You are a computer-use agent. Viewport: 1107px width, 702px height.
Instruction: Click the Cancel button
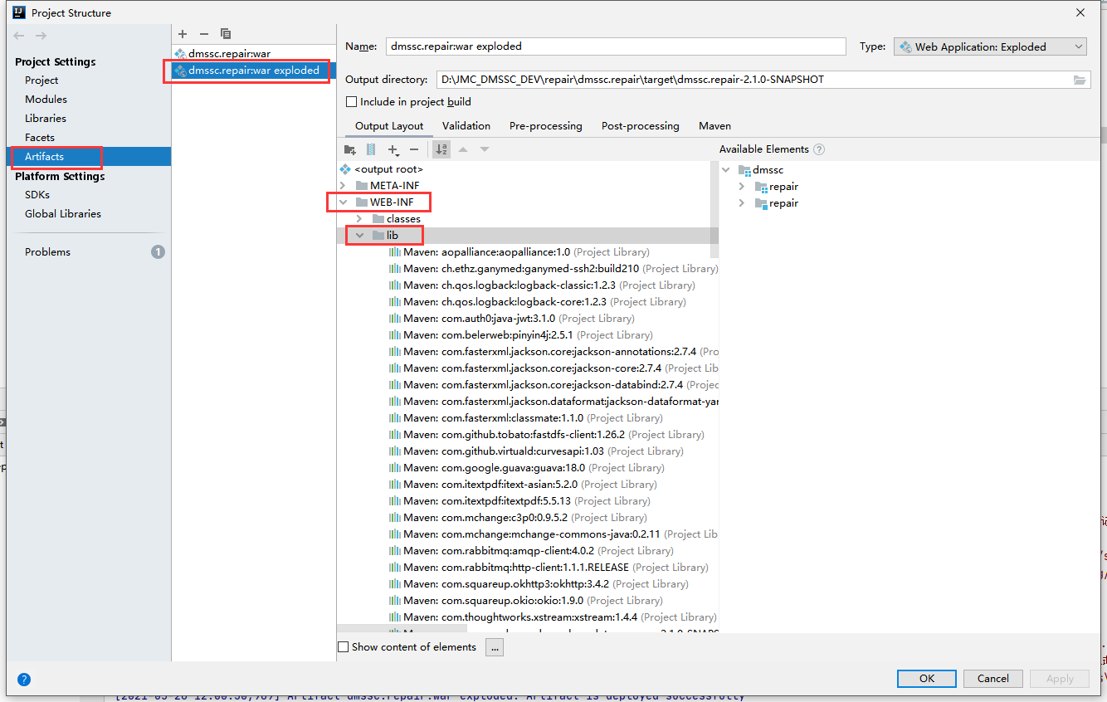(x=992, y=679)
